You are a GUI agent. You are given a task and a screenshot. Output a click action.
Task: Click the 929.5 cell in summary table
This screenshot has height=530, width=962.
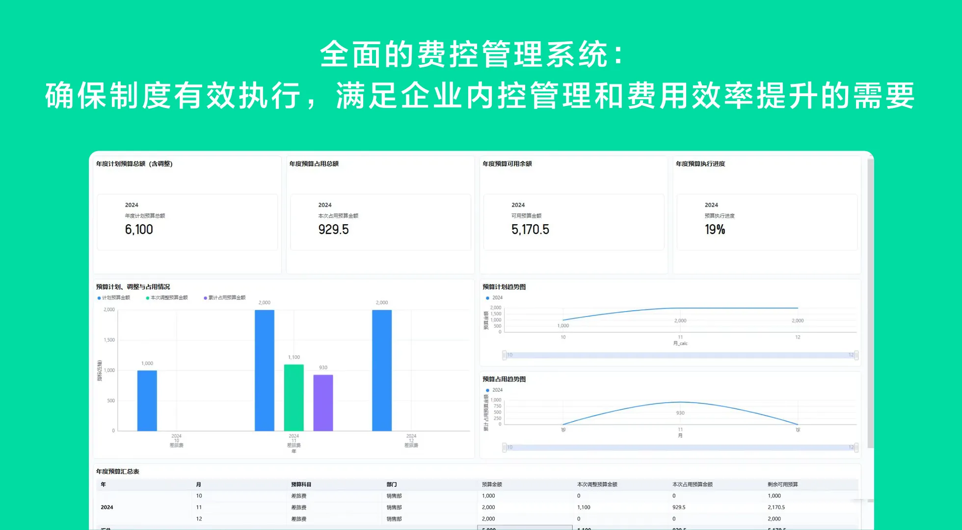point(679,507)
